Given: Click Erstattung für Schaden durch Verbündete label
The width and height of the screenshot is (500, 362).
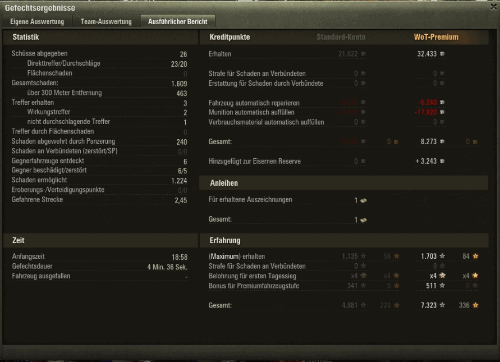Looking at the screenshot, I should 266,84.
